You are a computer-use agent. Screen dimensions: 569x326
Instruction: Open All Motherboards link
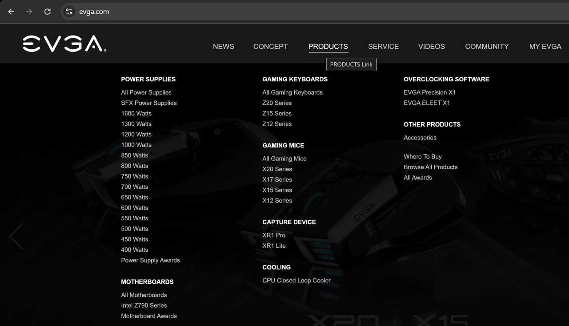tap(144, 295)
